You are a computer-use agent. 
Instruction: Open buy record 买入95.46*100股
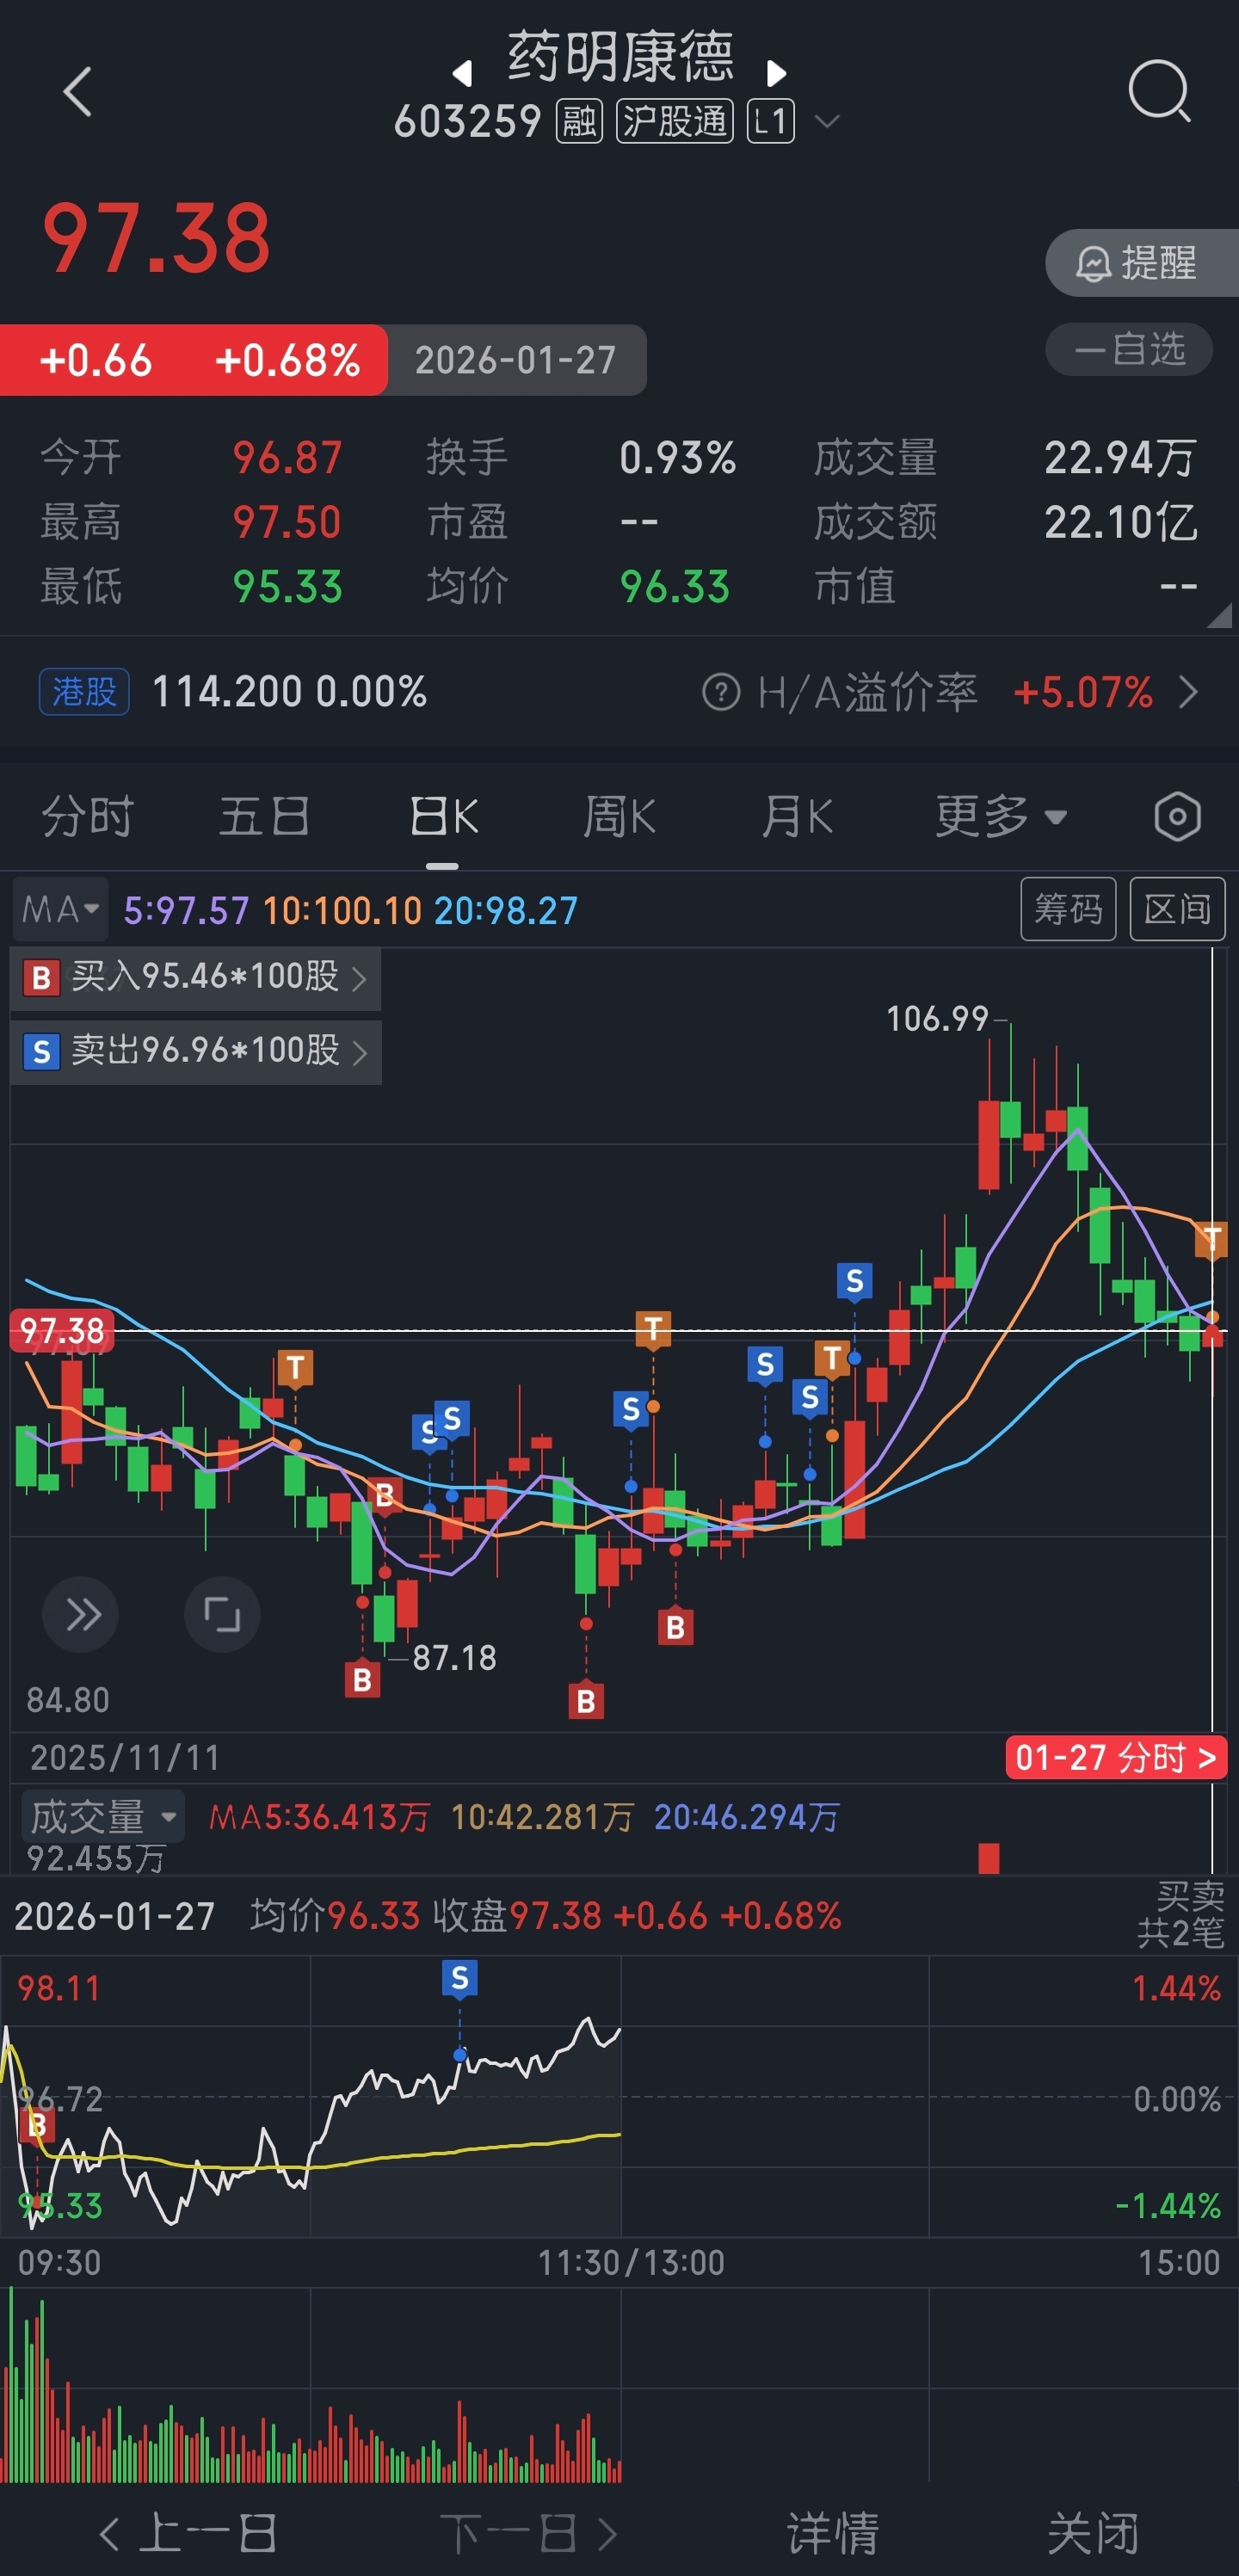pos(196,977)
